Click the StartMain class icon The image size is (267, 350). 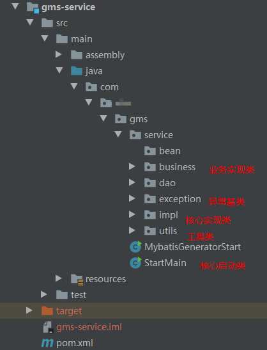point(135,263)
